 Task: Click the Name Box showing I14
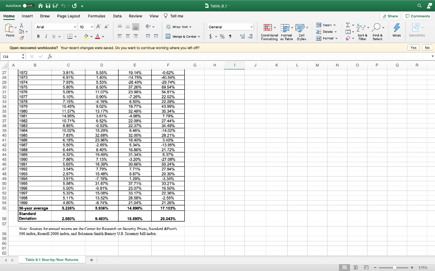point(10,56)
